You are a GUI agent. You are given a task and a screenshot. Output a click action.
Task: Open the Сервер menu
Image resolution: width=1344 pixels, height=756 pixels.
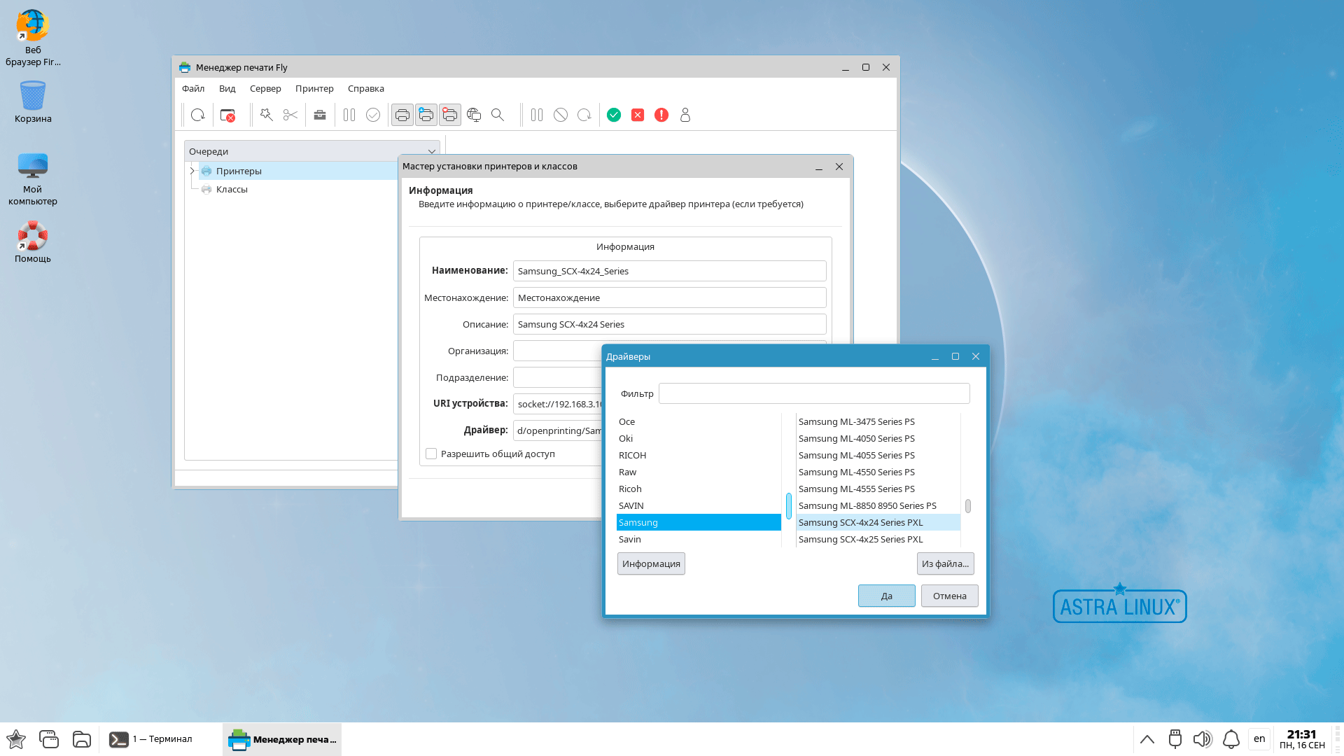pos(265,88)
